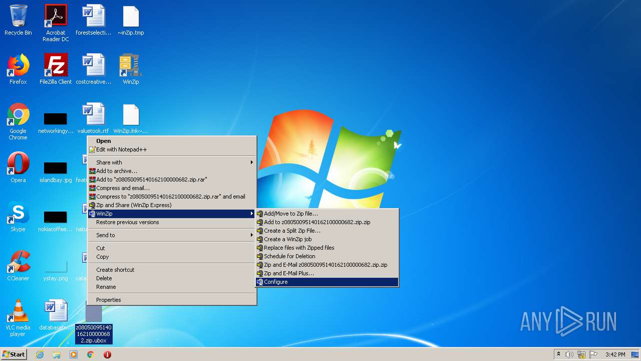Screen dimensions: 641x361
Task: Choose Zip and E-Mail z080500951401621000000682.zip.zip
Action: (x=327, y=265)
